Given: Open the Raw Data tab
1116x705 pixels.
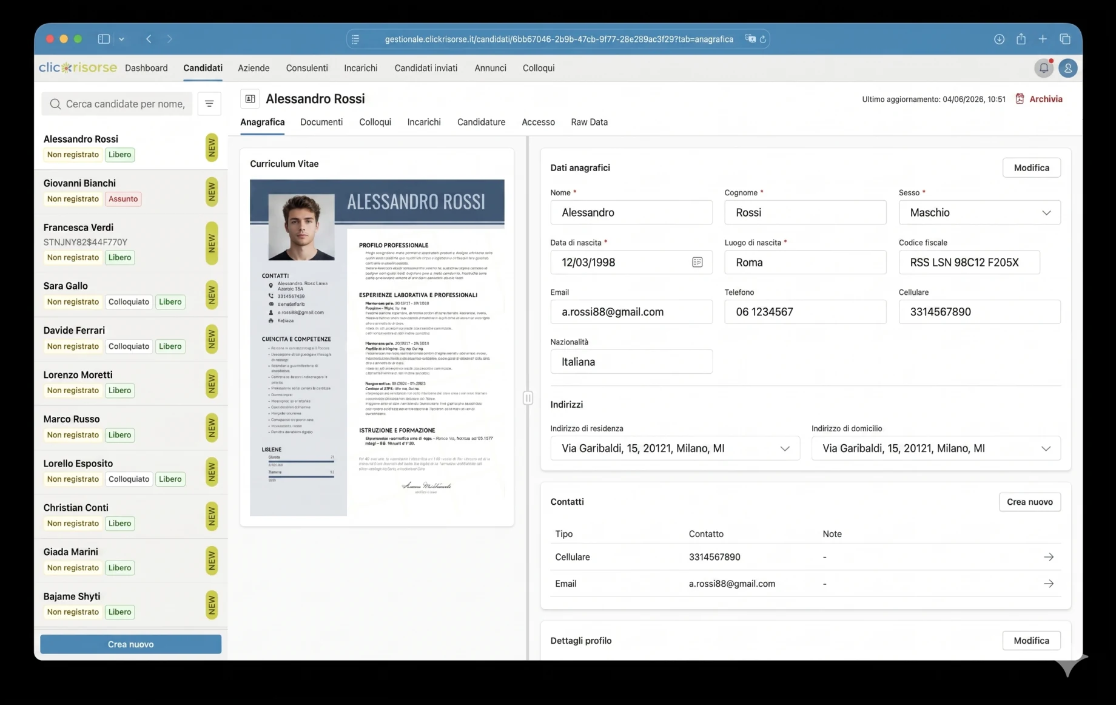Looking at the screenshot, I should pyautogui.click(x=589, y=122).
